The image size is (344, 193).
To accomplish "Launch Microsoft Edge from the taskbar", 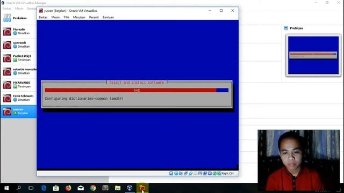I will tap(44, 188).
